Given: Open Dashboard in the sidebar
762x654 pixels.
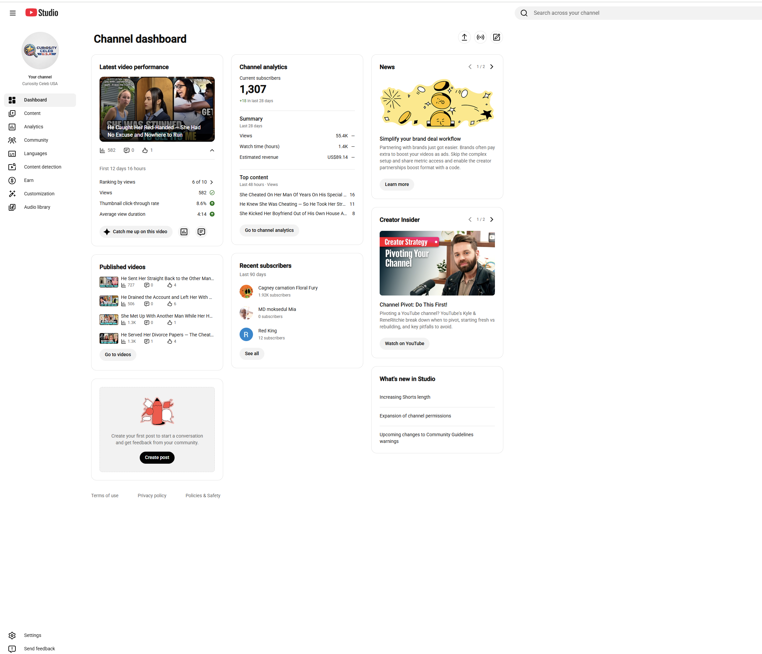Looking at the screenshot, I should pos(40,100).
